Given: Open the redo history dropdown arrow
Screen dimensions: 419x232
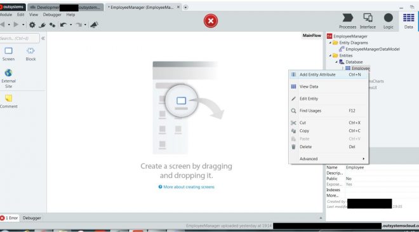Looking at the screenshot, I should click(85, 25).
